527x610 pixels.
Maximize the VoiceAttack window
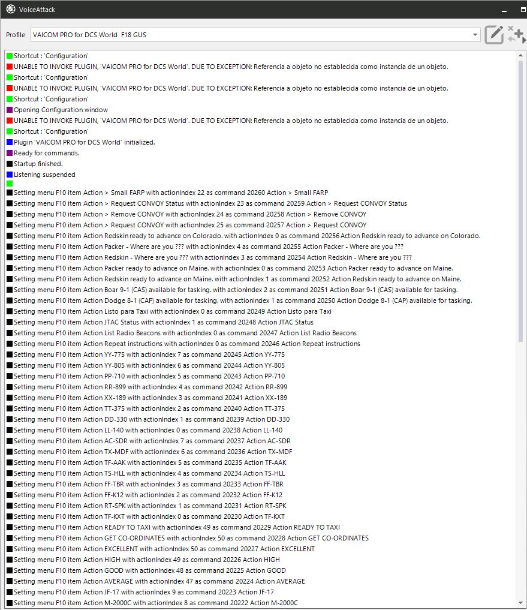[x=523, y=10]
